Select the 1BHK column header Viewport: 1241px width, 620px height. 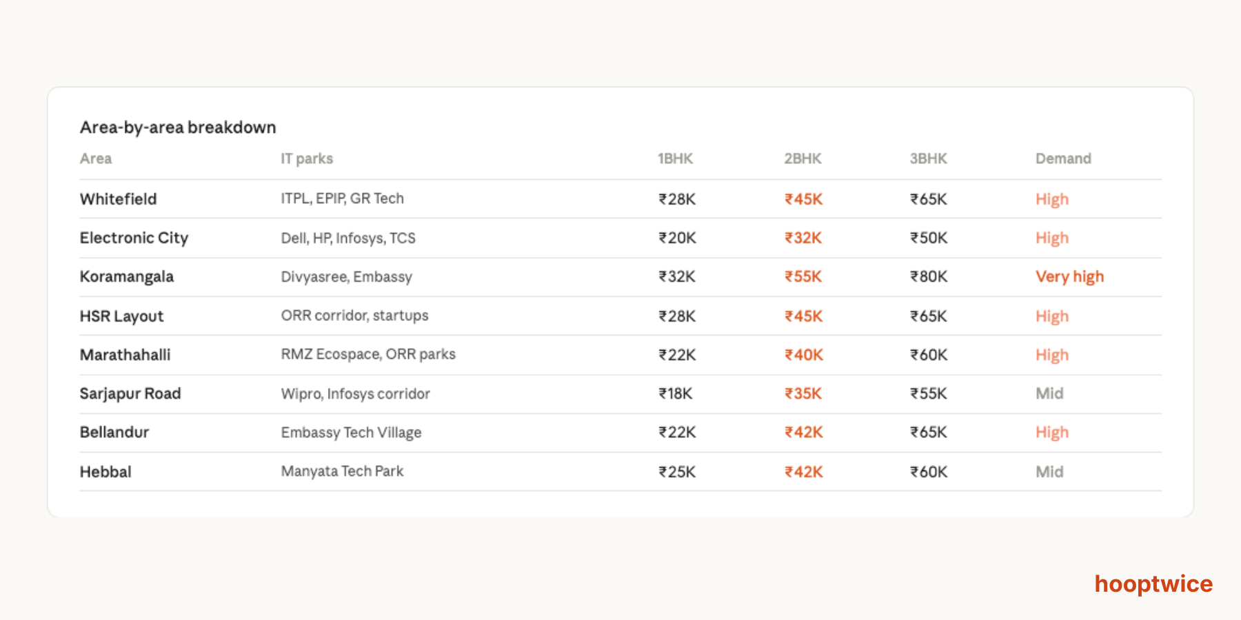pos(674,158)
